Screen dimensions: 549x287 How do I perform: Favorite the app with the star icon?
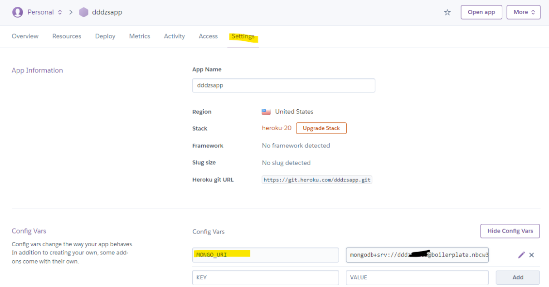coord(447,12)
